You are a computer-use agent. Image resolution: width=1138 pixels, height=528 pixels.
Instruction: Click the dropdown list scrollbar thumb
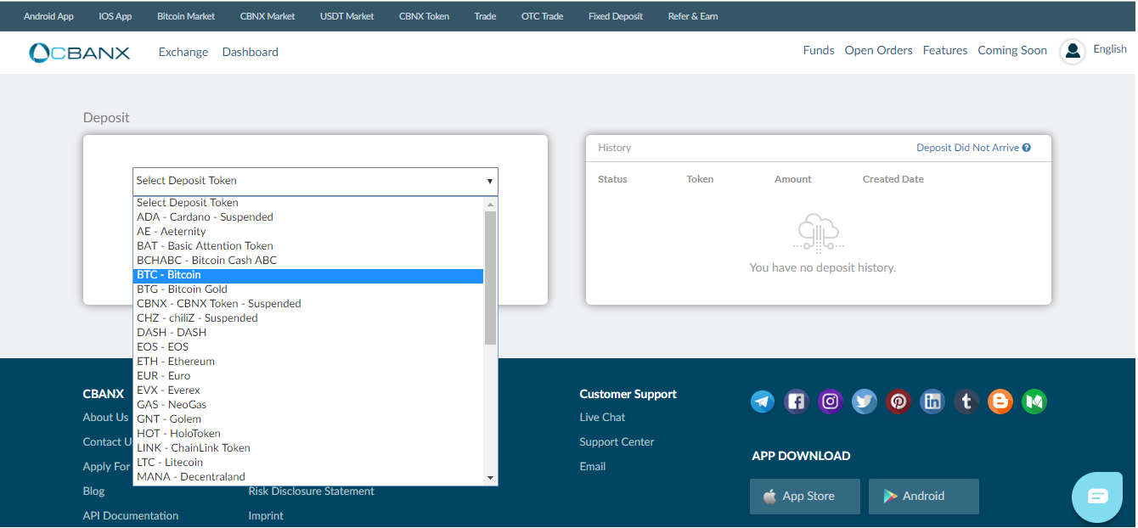(x=490, y=278)
